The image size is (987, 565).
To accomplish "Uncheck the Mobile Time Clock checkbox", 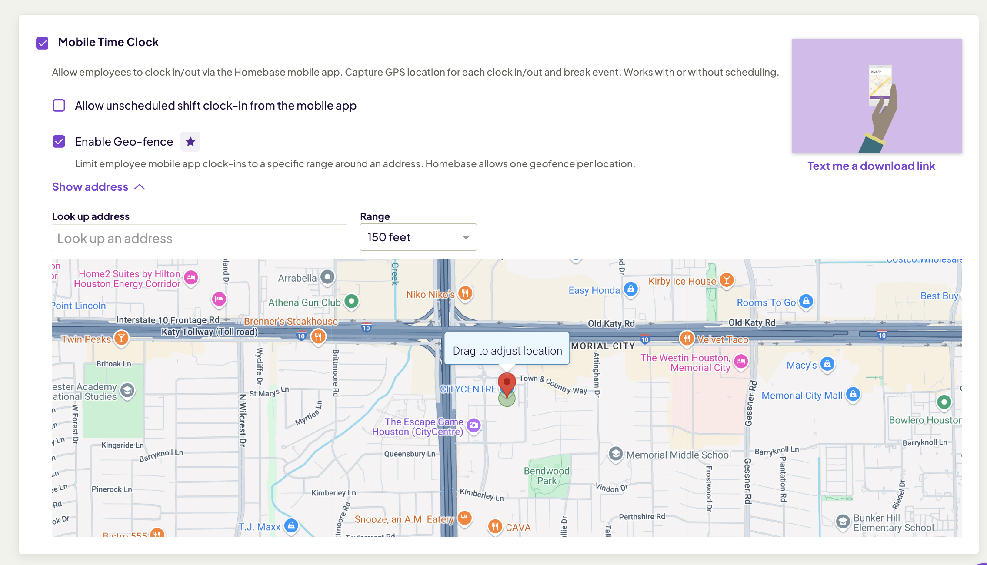I will 42,43.
